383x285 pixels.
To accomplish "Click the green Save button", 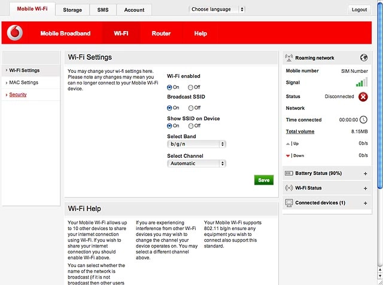I will pyautogui.click(x=264, y=180).
